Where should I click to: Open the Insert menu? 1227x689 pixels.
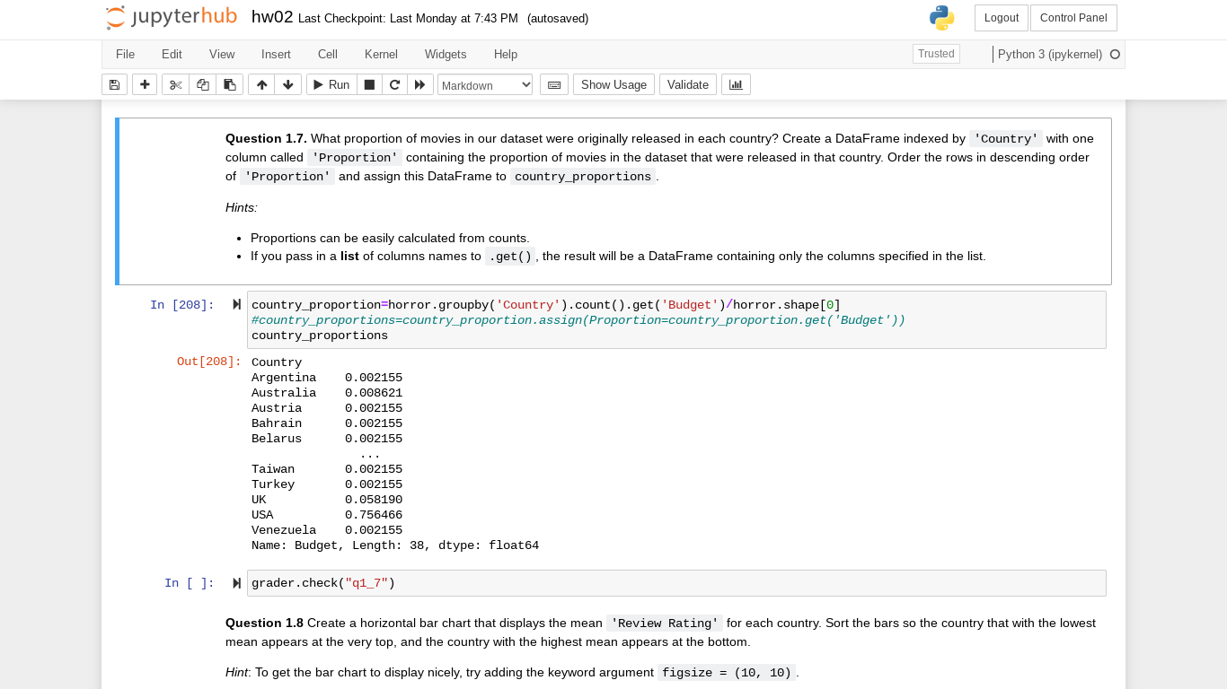click(x=276, y=54)
